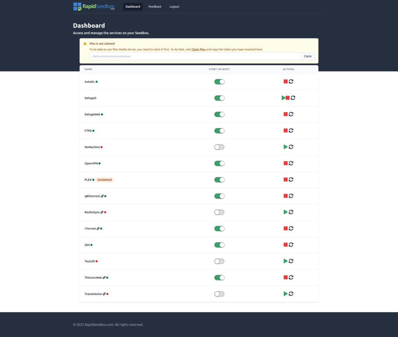Enable start on boot for Tautulli

pyautogui.click(x=219, y=261)
